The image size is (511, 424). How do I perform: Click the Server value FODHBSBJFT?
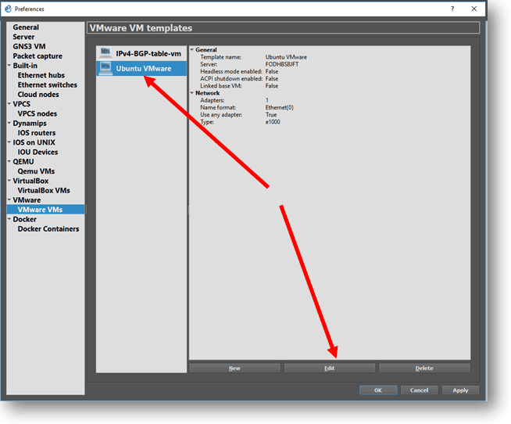click(282, 64)
